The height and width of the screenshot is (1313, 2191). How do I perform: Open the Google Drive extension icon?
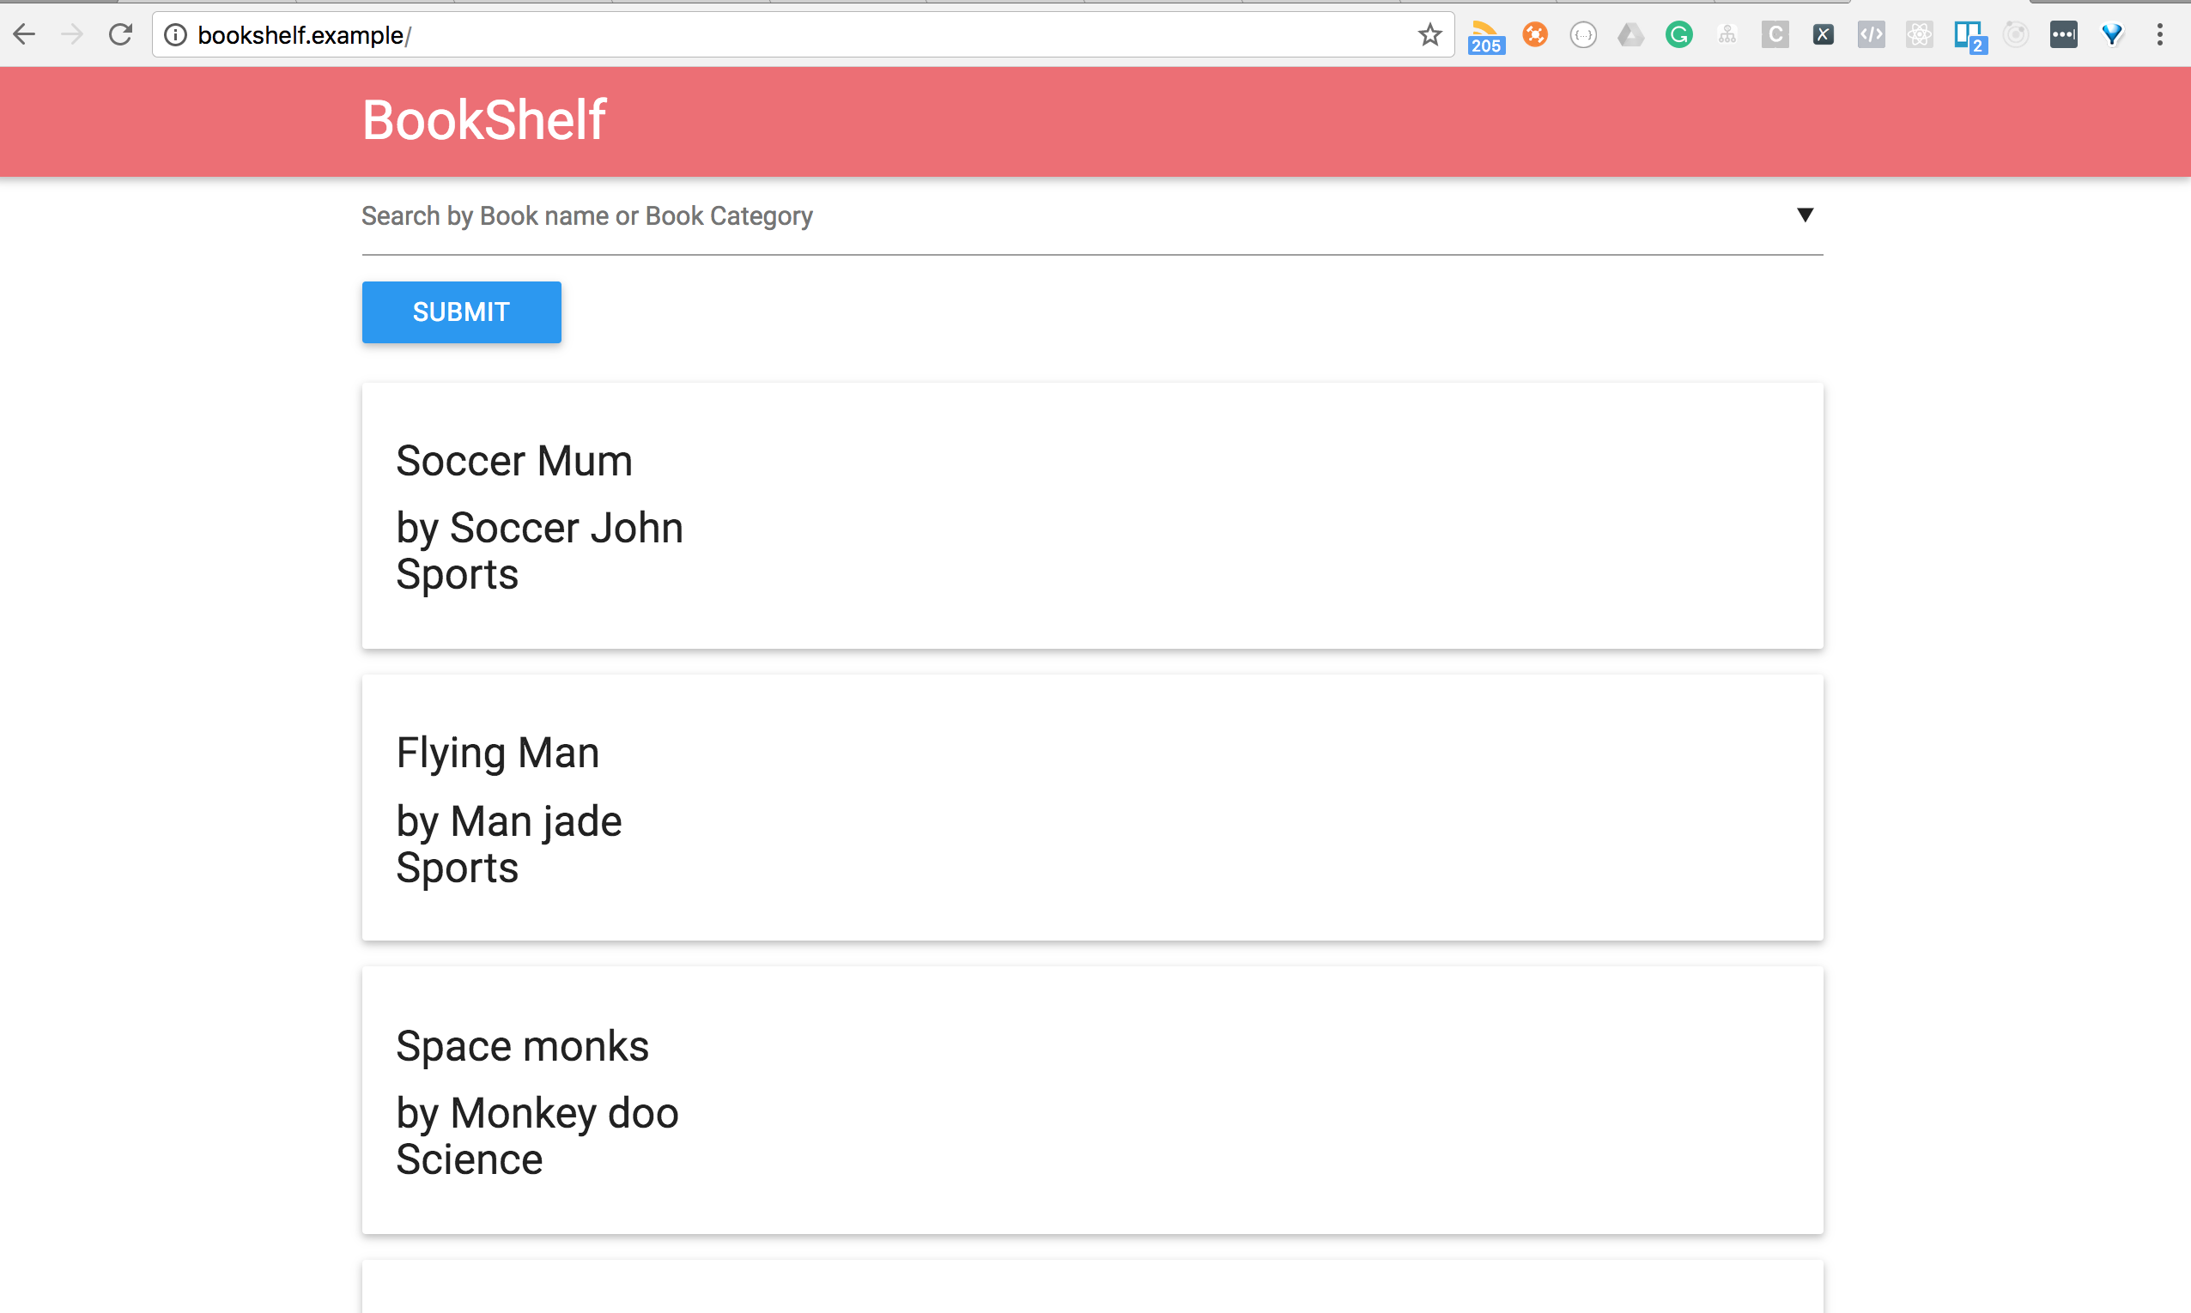tap(1631, 34)
